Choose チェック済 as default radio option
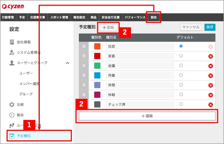 coord(181,104)
